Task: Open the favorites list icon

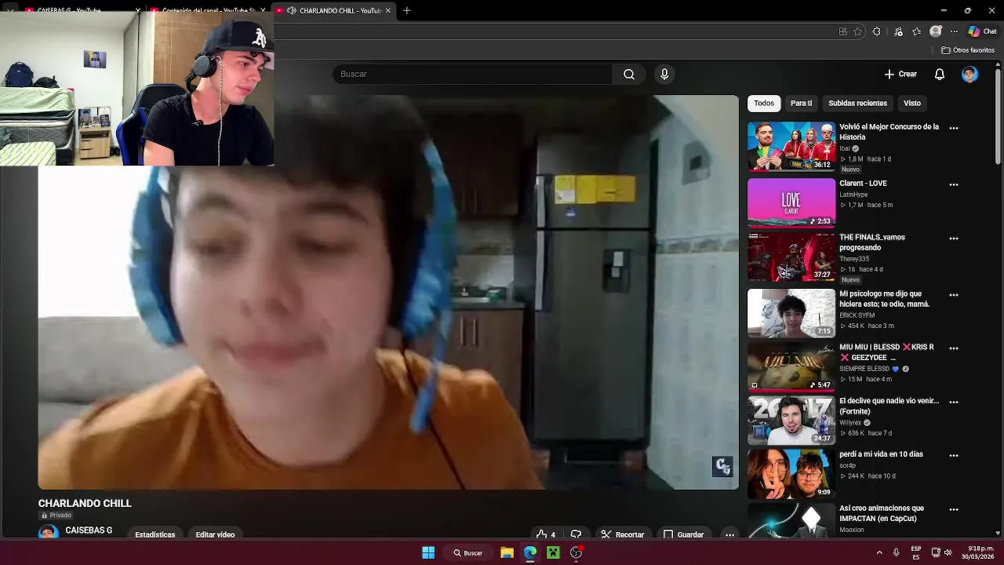Action: (917, 31)
